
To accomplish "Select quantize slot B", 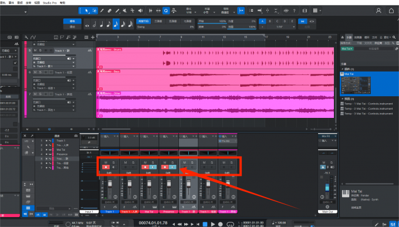I will pyautogui.click(x=270, y=21).
